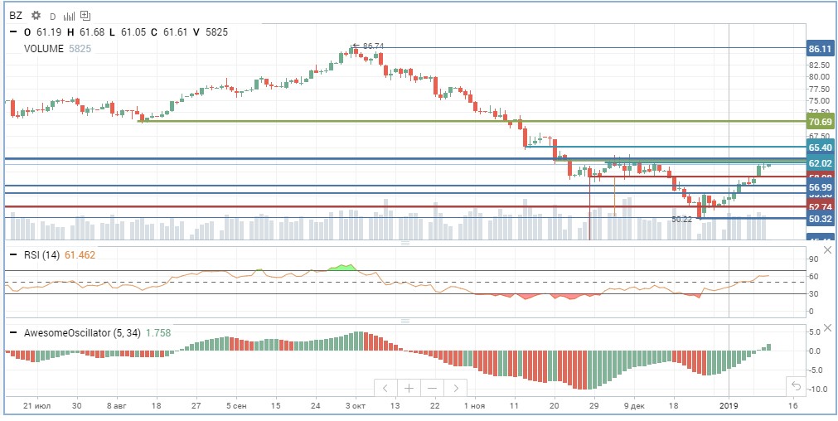Screen dimensions: 838x421
Task: Close the RSI indicator panel
Action: [x=827, y=250]
